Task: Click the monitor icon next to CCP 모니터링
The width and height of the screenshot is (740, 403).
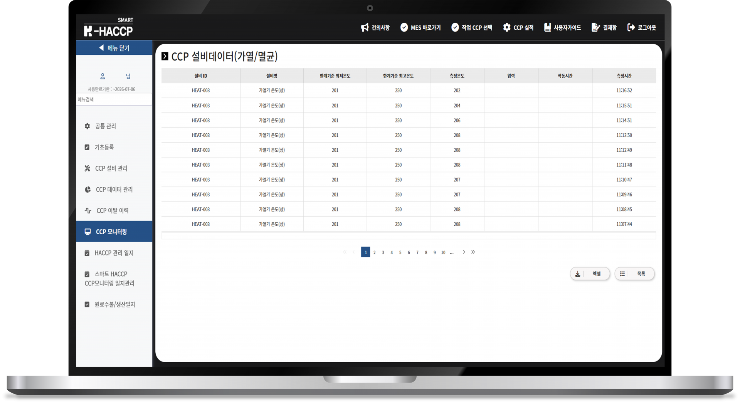Action: tap(88, 232)
